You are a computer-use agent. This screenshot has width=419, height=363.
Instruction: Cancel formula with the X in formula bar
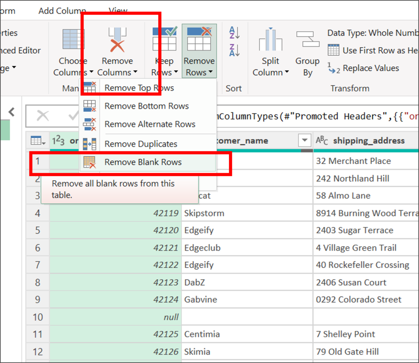click(43, 115)
